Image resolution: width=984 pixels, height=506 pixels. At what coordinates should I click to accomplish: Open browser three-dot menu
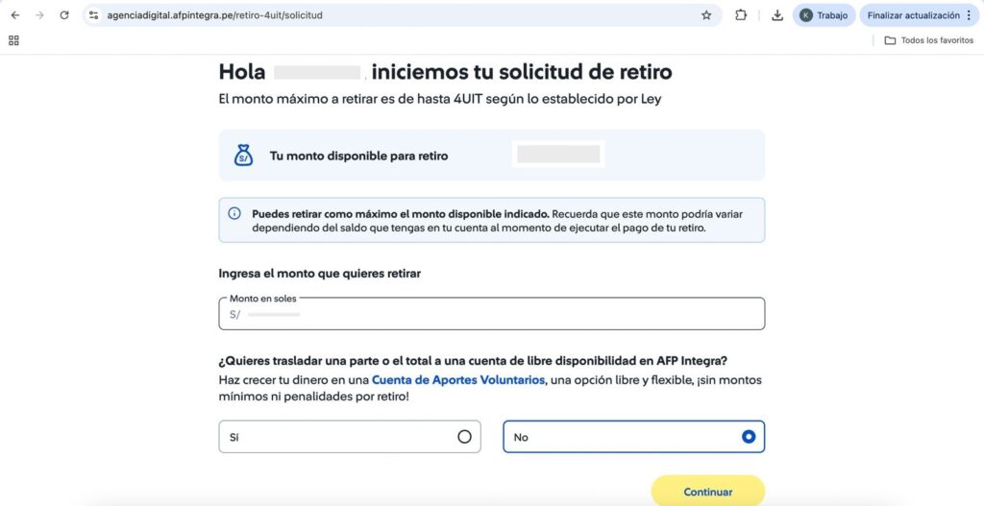pos(970,15)
